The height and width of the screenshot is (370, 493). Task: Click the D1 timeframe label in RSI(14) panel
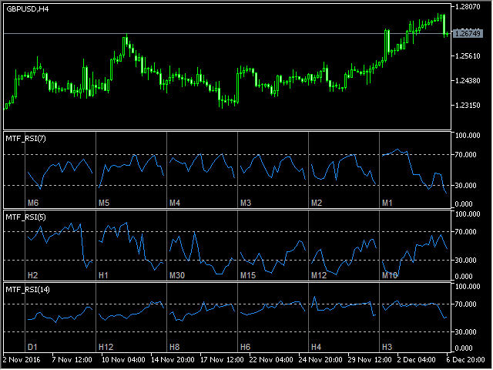[x=33, y=347]
